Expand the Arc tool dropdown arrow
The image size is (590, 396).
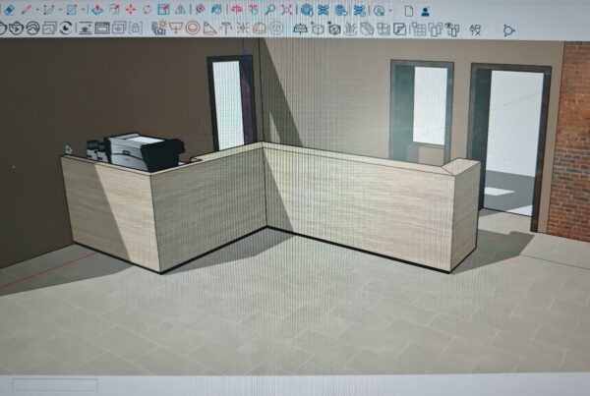57,11
